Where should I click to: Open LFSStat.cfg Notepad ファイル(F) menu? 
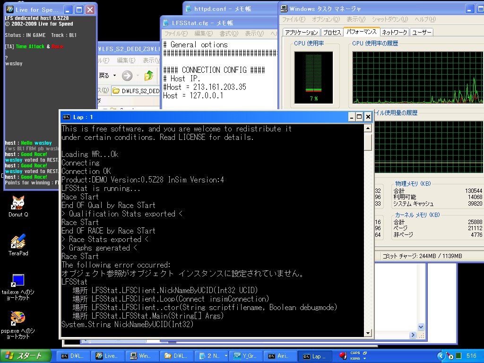176,34
